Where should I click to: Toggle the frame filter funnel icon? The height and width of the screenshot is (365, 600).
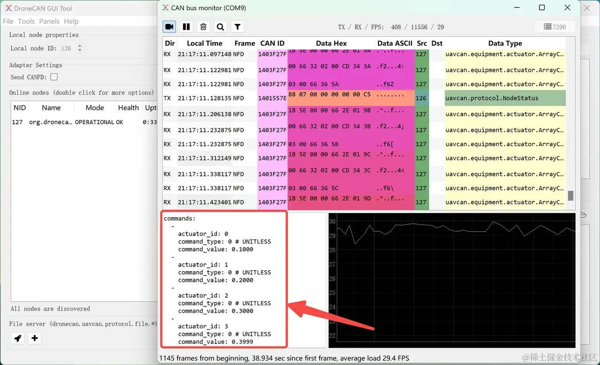pos(238,27)
